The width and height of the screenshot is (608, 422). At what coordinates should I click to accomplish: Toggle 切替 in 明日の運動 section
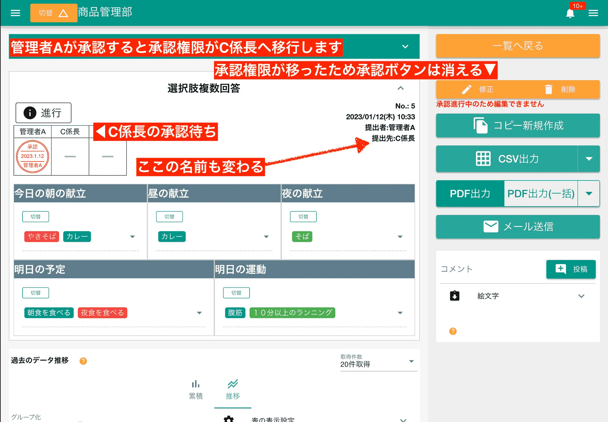coord(237,293)
